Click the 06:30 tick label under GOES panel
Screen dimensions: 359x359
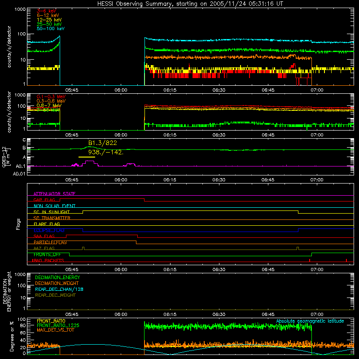219,180
